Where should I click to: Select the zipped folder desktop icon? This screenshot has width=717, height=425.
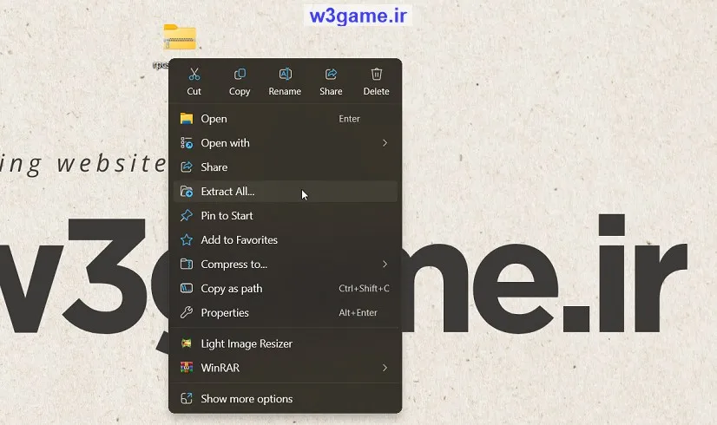coord(180,37)
